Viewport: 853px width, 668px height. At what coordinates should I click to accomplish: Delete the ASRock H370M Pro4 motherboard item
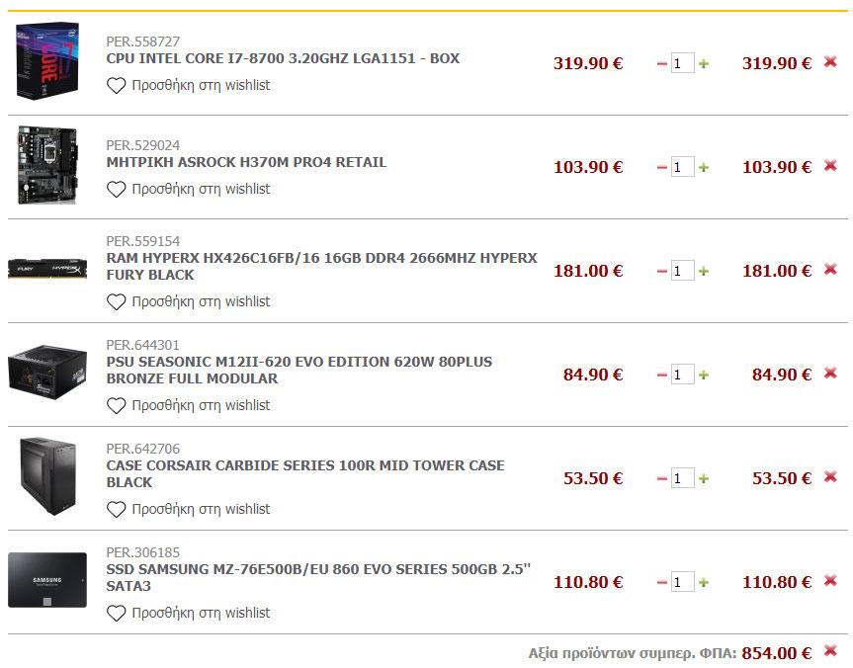coord(830,166)
